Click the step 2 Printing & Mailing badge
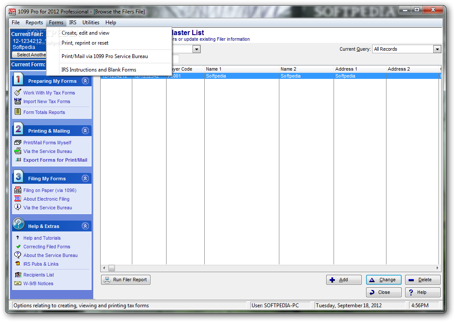Viewport: 455px width, 322px height. click(18, 129)
